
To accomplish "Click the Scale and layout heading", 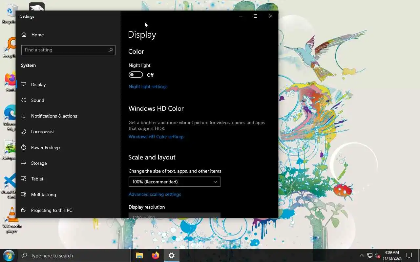I will click(152, 157).
